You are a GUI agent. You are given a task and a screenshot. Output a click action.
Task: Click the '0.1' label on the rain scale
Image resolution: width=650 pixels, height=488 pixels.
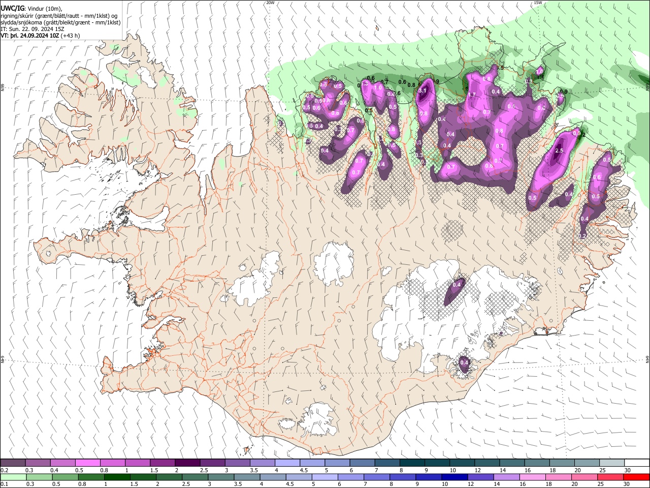coord(4,484)
